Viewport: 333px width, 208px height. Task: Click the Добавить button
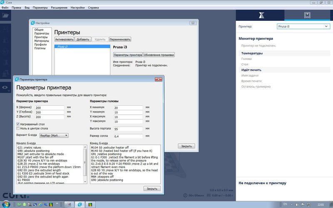83,39
